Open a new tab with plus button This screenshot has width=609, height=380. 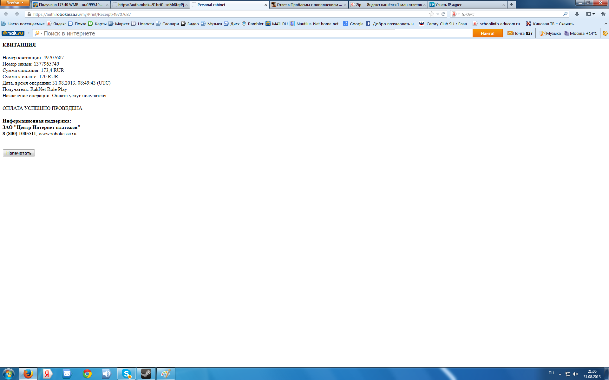pyautogui.click(x=511, y=5)
